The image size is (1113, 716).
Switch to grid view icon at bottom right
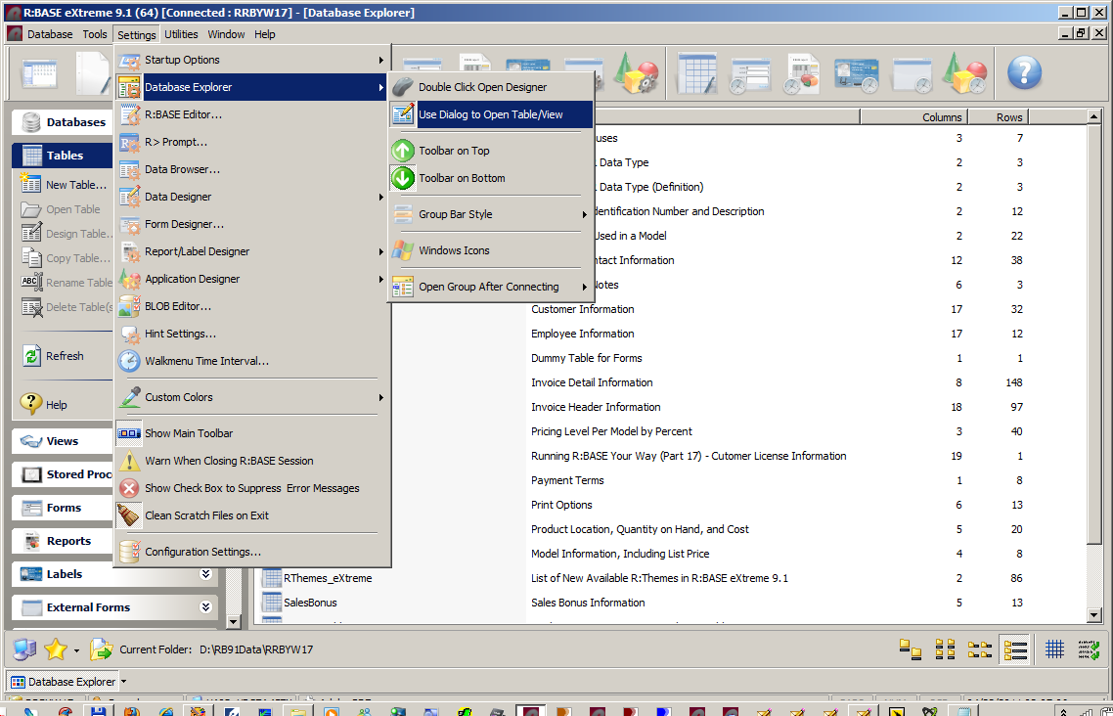[x=1054, y=649]
